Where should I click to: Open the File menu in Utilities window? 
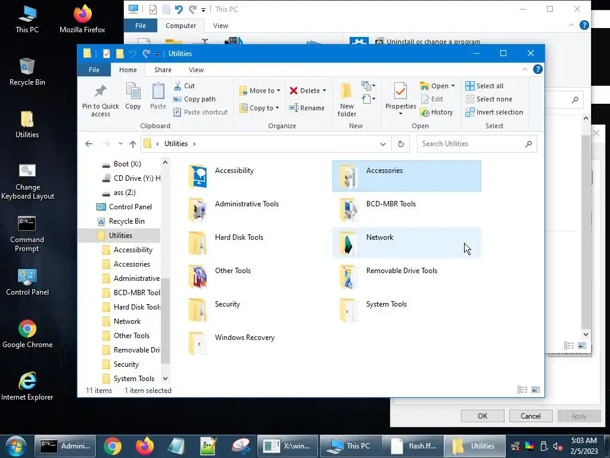pyautogui.click(x=94, y=70)
